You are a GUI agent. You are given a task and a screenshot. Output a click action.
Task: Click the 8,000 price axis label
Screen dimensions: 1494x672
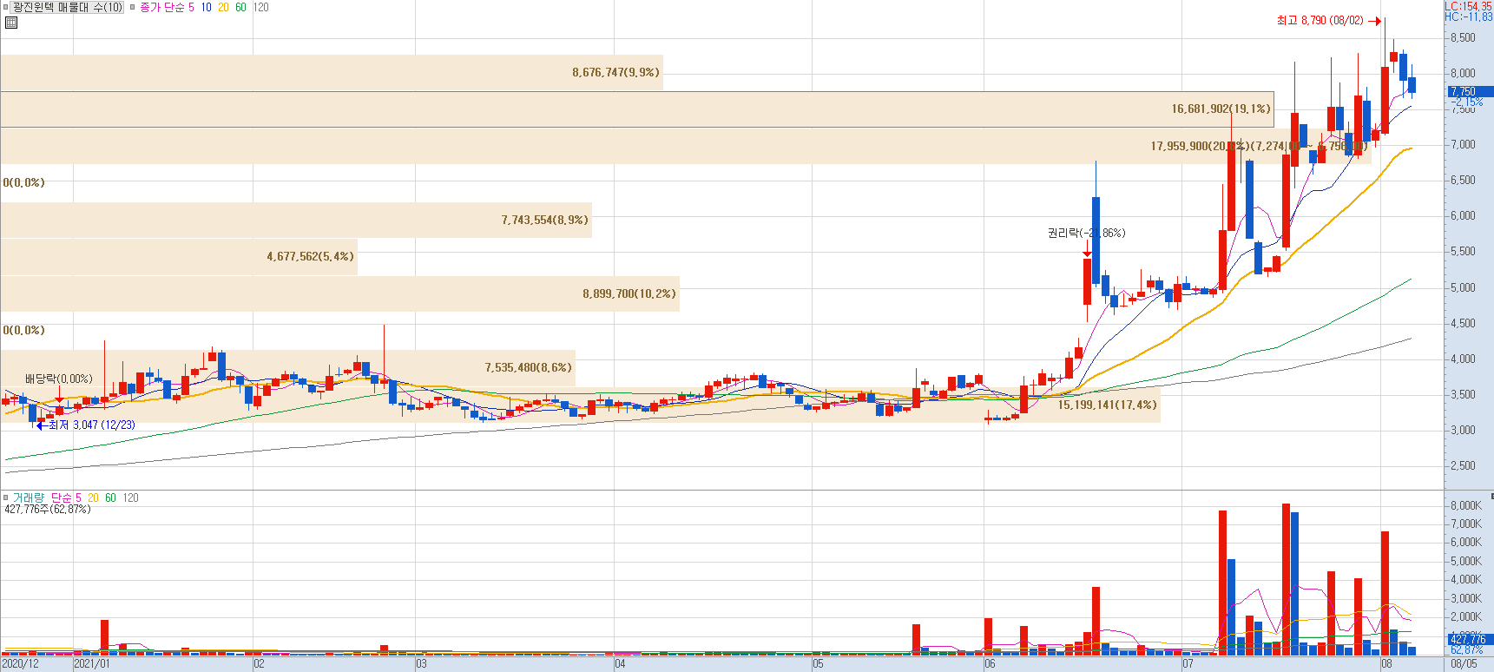click(1463, 73)
